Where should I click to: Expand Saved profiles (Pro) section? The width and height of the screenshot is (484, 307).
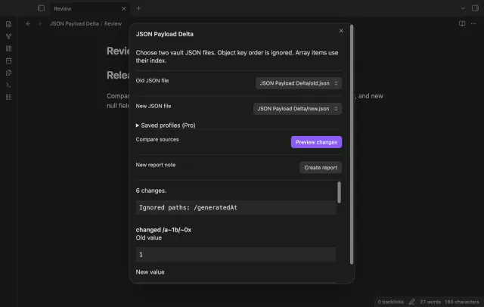coord(166,126)
